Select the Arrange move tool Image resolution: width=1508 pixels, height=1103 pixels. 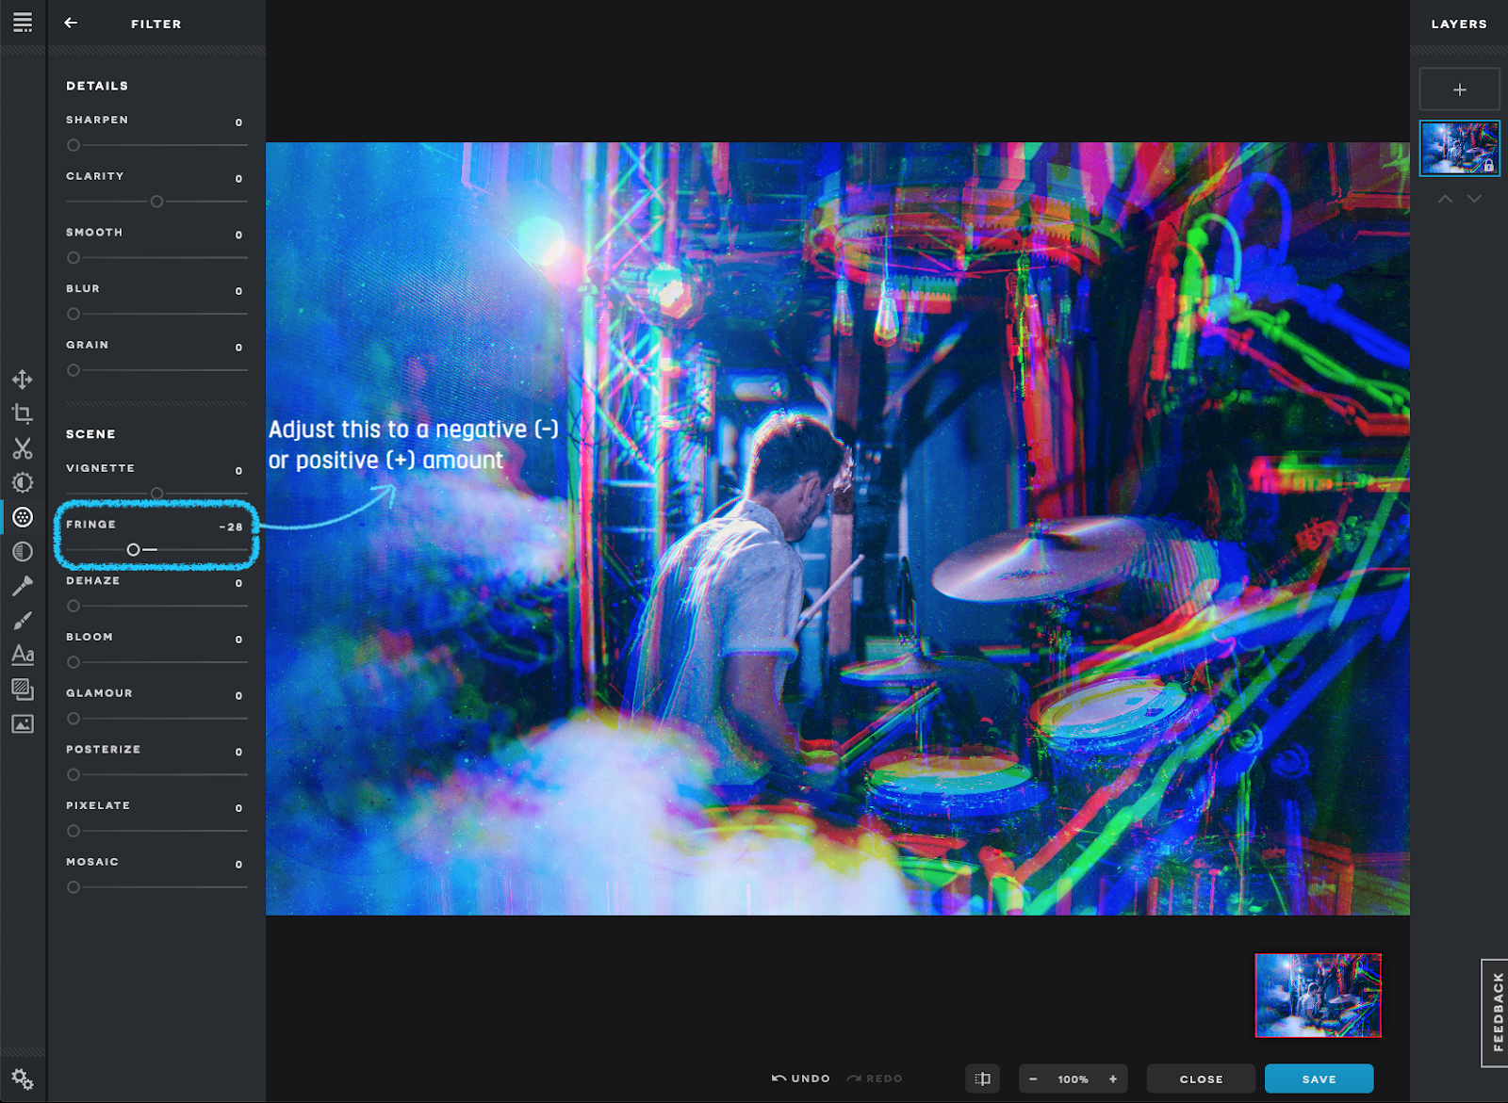tap(23, 380)
